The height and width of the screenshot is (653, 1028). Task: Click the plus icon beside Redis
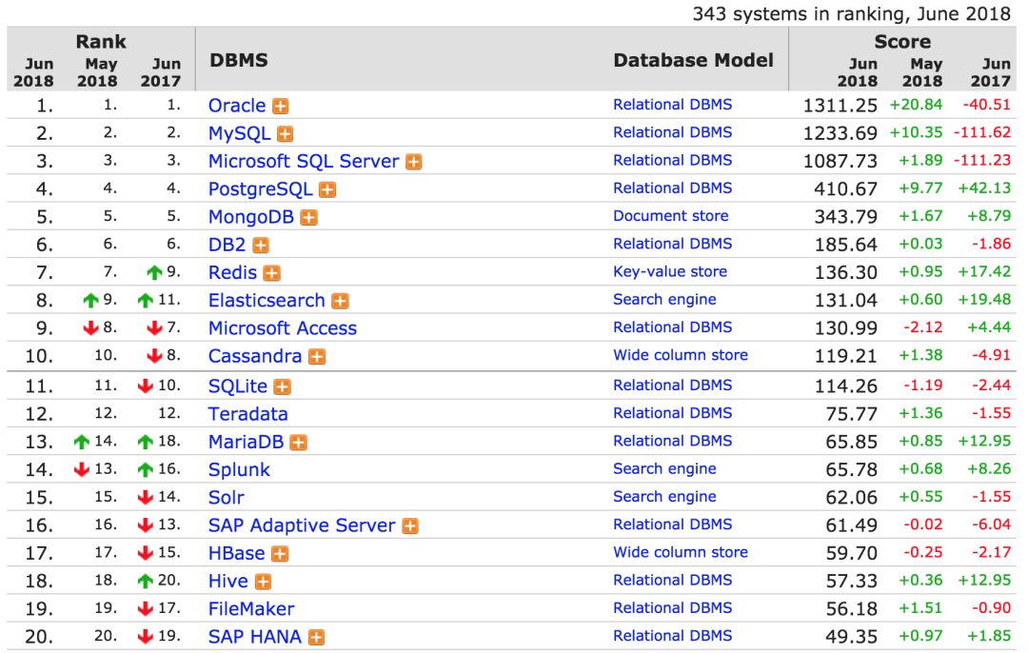coord(272,274)
